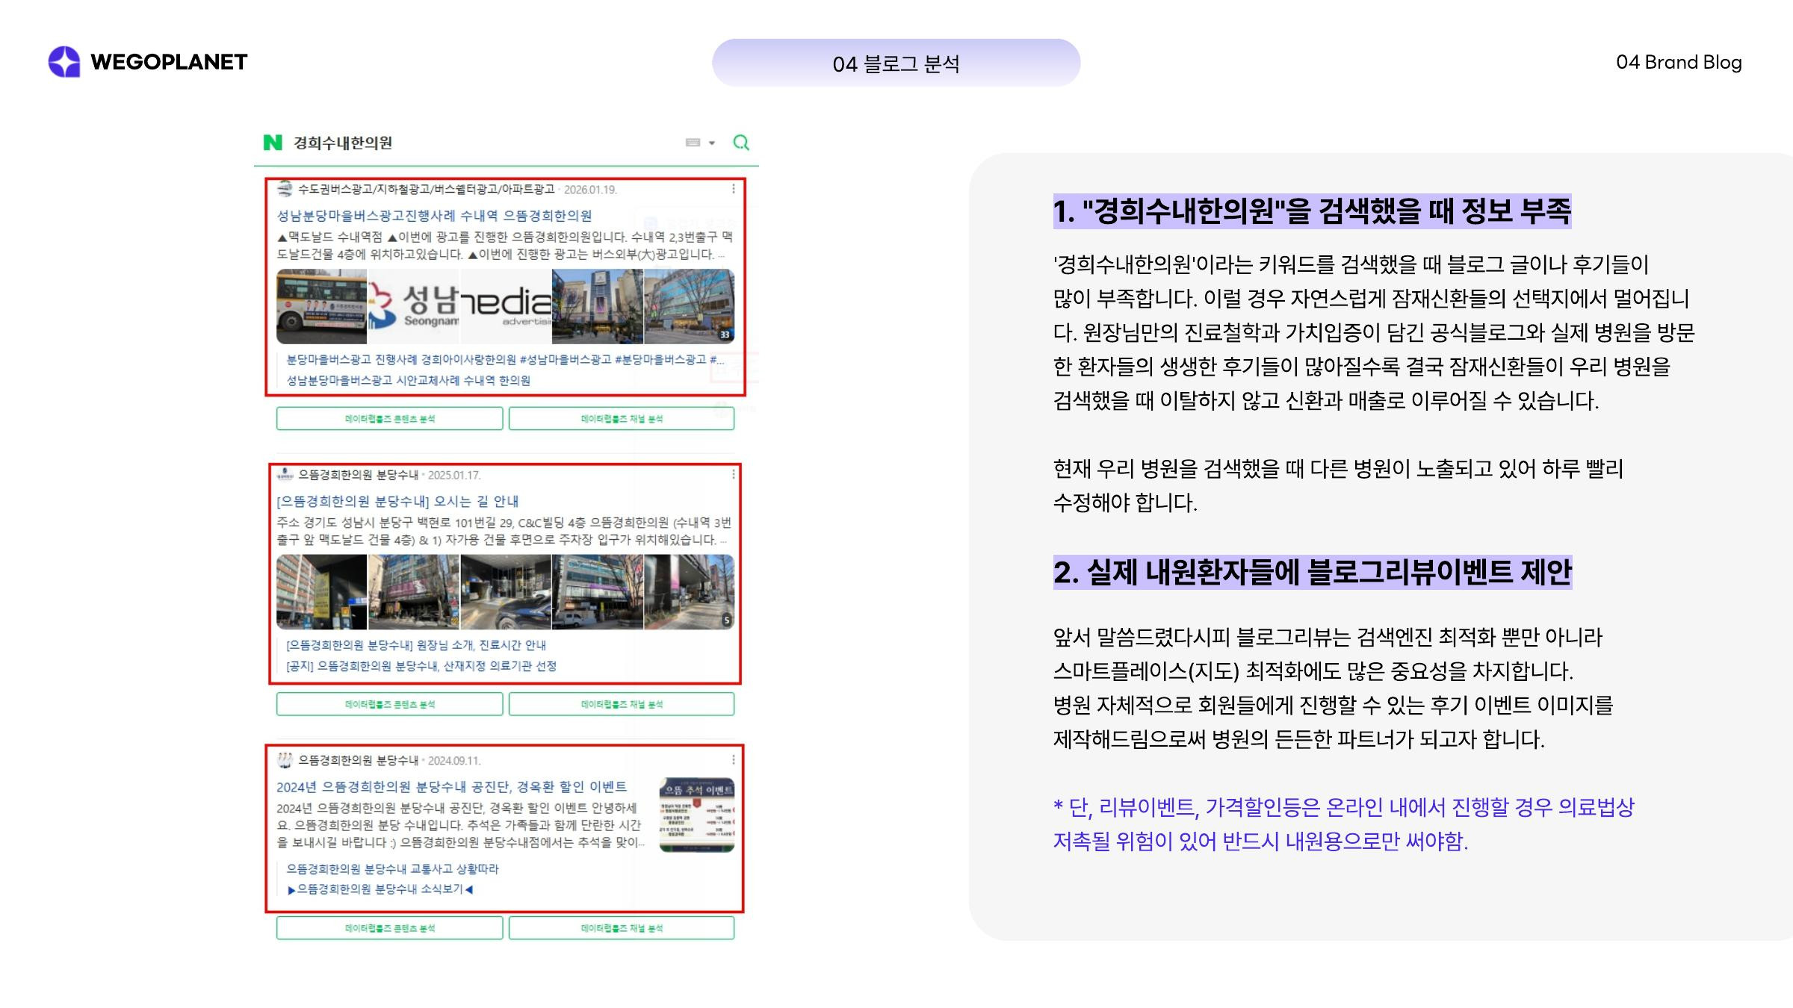
Task: Open the [으뜸경희한의원 분당수내] 오시는 길 안내 post
Action: click(x=397, y=501)
